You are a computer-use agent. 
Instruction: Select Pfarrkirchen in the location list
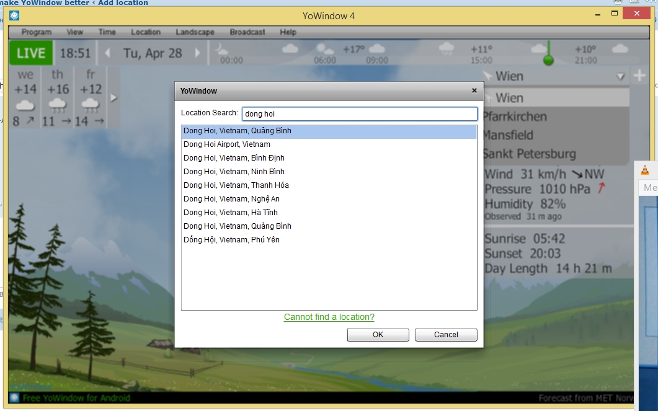(556, 117)
